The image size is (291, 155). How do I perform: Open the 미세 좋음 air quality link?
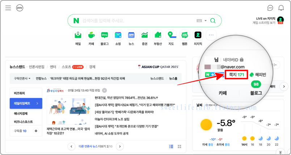[207, 144]
